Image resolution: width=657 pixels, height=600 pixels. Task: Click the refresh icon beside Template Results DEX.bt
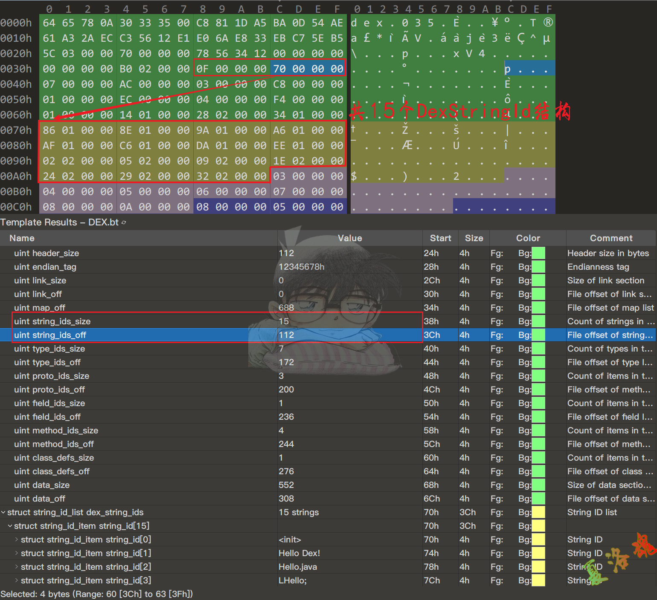[x=124, y=222]
